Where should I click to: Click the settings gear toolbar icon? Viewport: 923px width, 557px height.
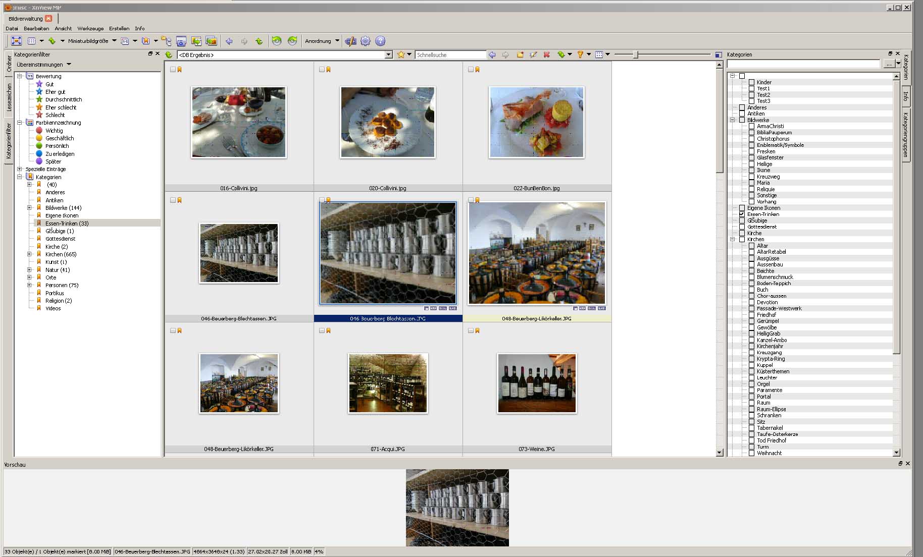366,41
